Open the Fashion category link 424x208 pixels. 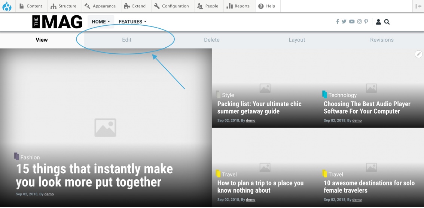coord(30,157)
